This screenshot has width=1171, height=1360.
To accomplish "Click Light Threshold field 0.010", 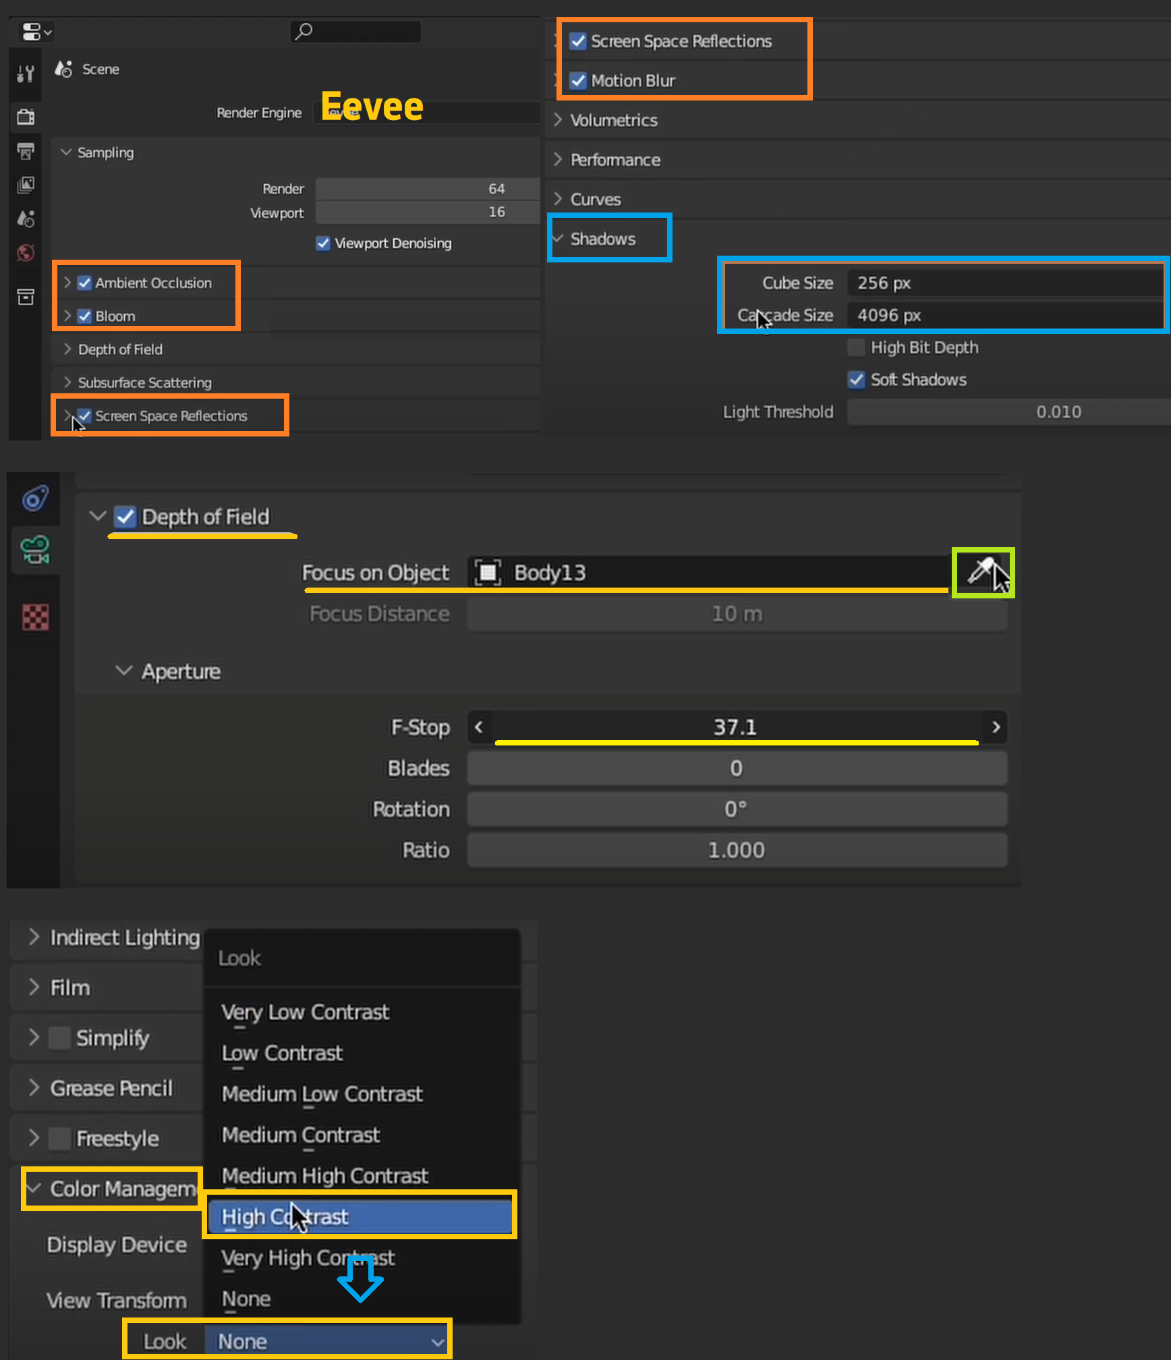I will pyautogui.click(x=1008, y=412).
